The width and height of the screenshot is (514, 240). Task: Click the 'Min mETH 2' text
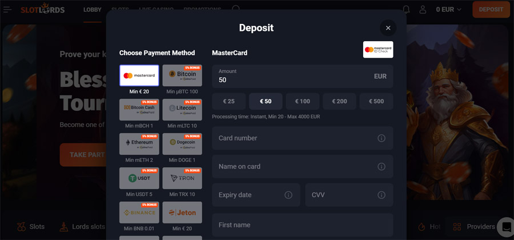tap(139, 160)
